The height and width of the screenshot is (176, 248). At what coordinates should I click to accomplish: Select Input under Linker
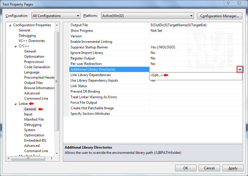point(28,114)
